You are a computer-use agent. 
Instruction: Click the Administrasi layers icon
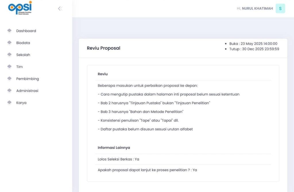tap(9, 91)
